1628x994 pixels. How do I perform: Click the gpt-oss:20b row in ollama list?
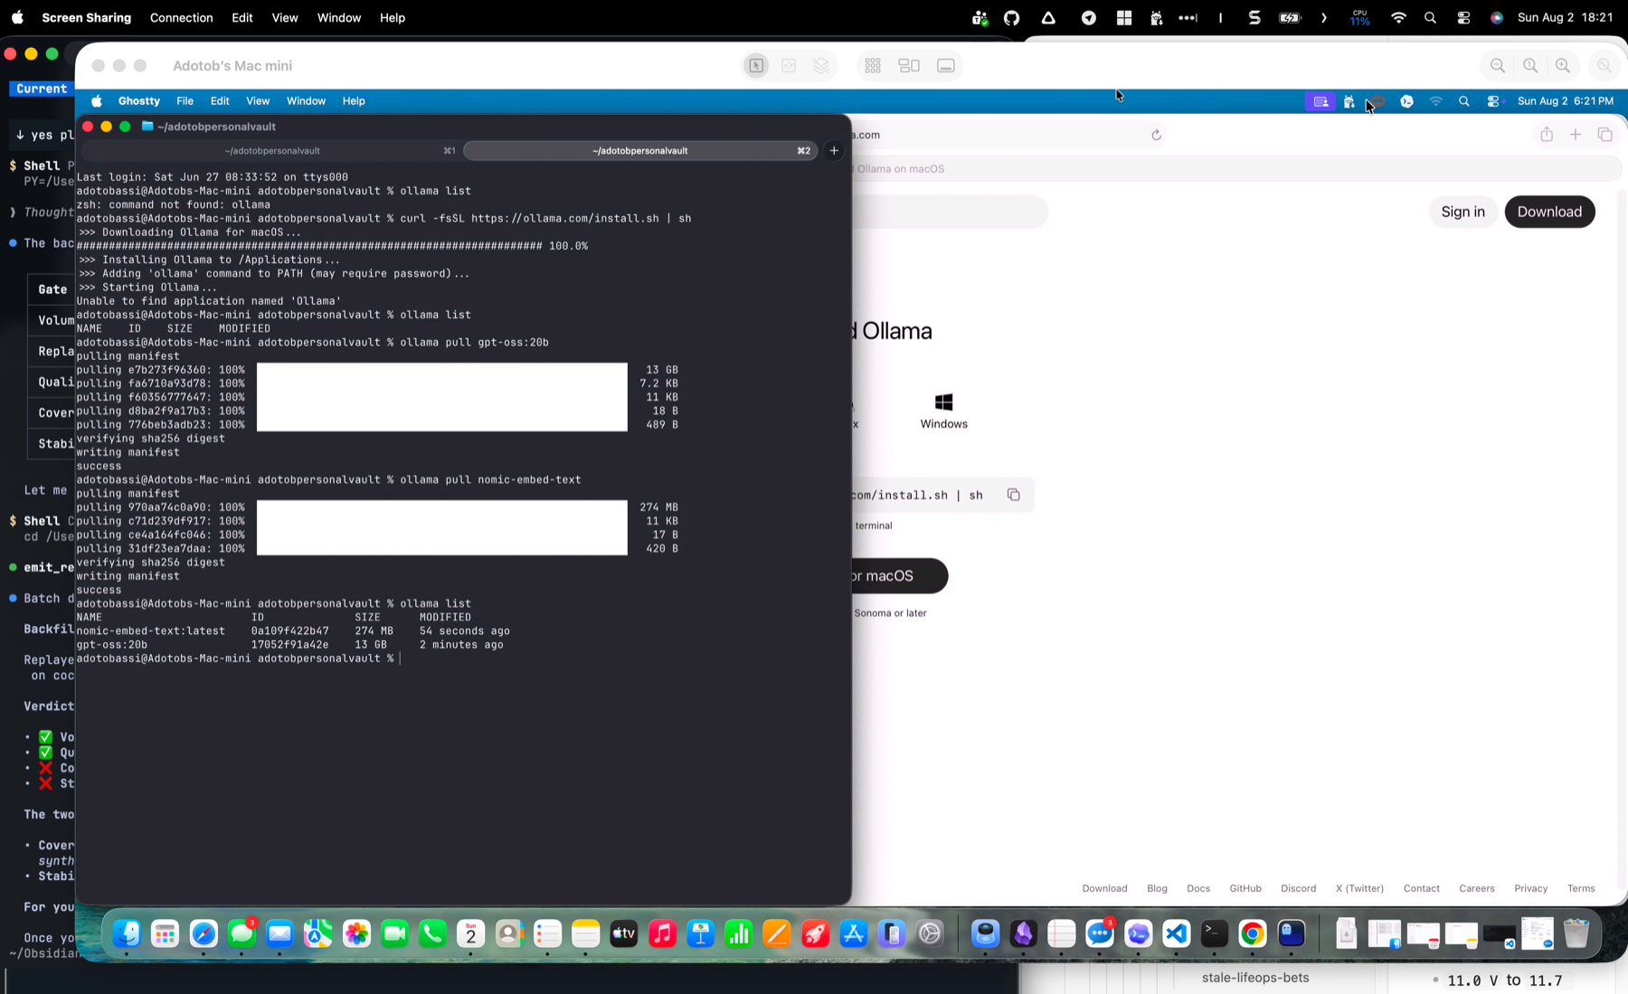tap(290, 645)
